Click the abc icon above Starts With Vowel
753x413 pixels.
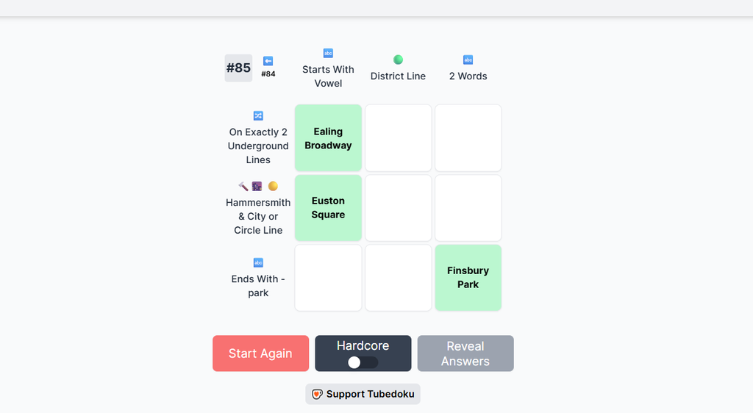click(x=328, y=53)
